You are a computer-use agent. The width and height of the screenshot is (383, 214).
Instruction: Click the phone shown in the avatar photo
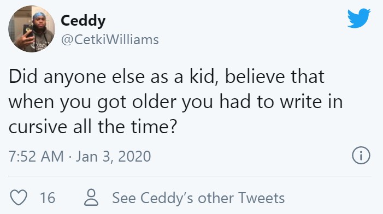point(28,31)
